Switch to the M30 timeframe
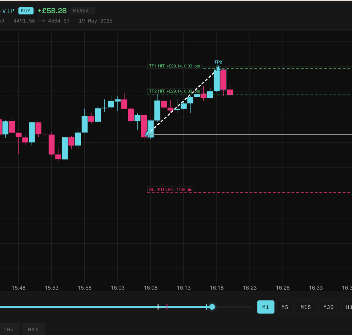The height and width of the screenshot is (335, 352). point(329,307)
